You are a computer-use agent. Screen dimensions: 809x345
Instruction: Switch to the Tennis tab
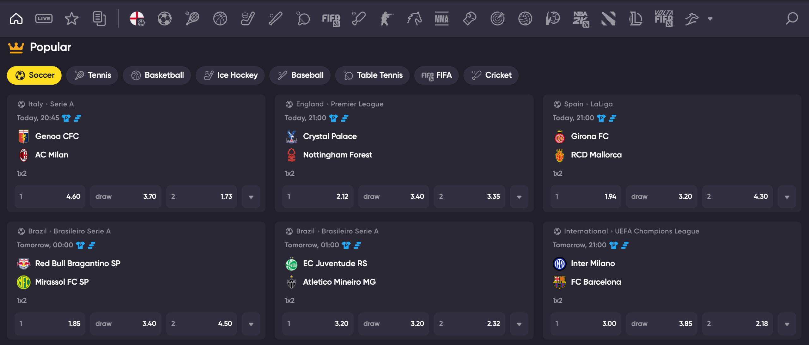(x=92, y=75)
